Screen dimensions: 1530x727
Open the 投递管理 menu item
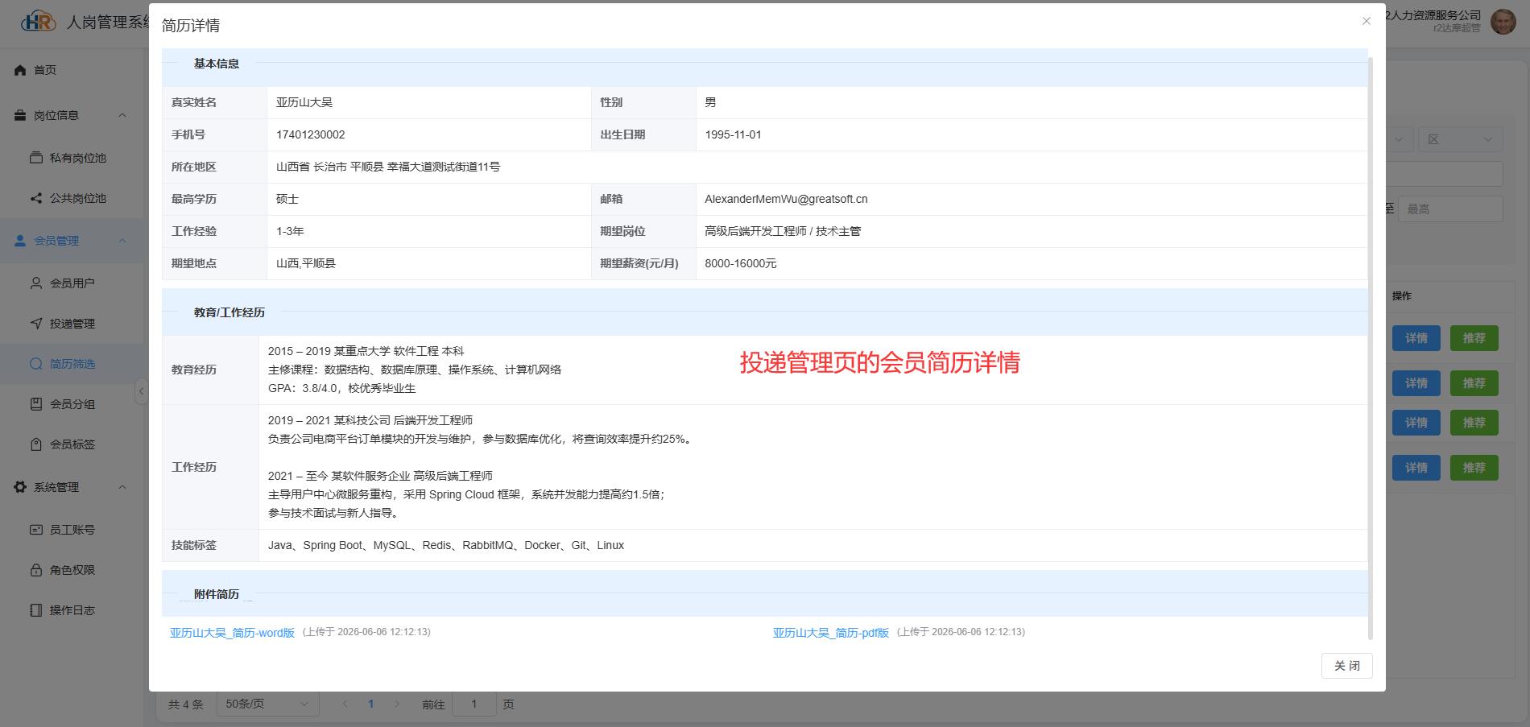point(72,324)
